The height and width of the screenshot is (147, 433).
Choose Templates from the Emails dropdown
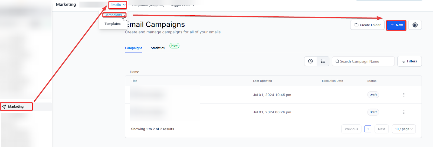point(113,24)
